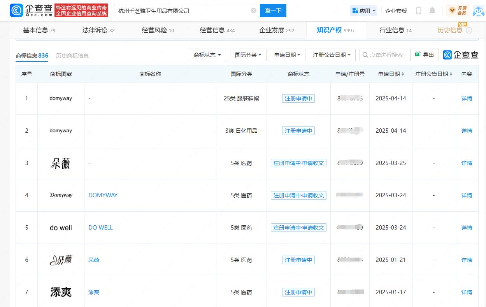Open the 添爽 trademark image
The width and height of the screenshot is (486, 307).
tap(61, 292)
